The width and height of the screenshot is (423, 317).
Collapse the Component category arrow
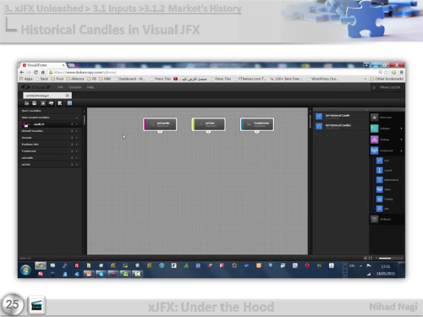[x=401, y=151]
